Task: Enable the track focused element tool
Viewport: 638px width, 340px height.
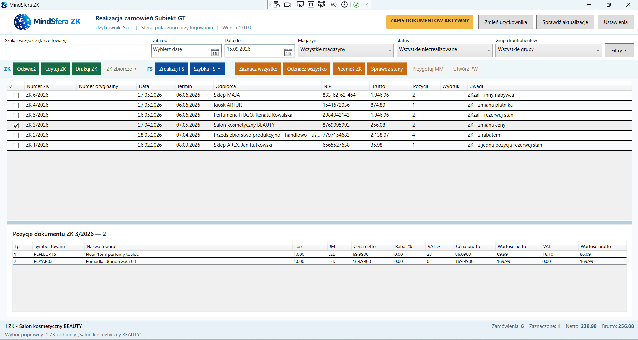Action: [321, 5]
